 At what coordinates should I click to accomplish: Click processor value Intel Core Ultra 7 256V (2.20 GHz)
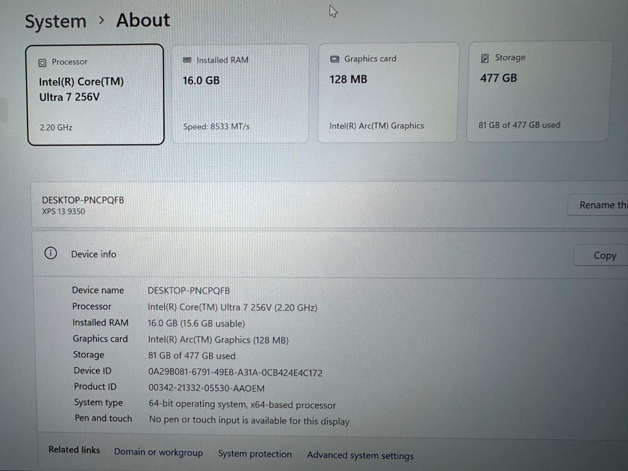pos(232,307)
